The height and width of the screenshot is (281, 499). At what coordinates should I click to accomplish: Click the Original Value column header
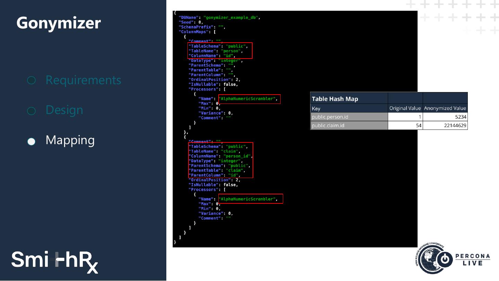[405, 108]
